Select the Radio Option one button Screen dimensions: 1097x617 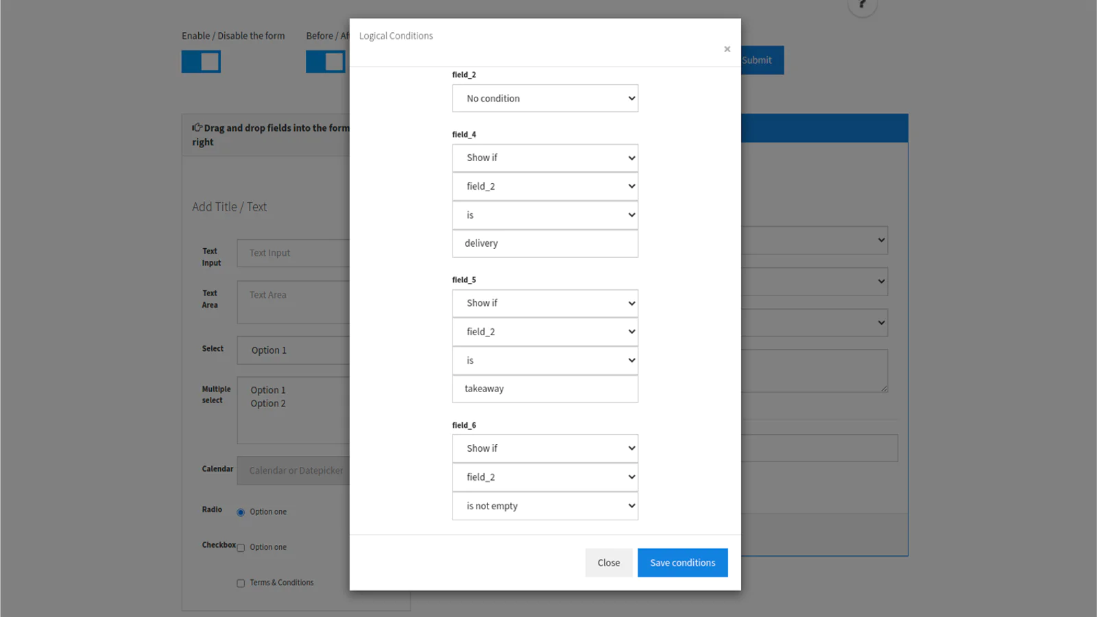click(241, 512)
